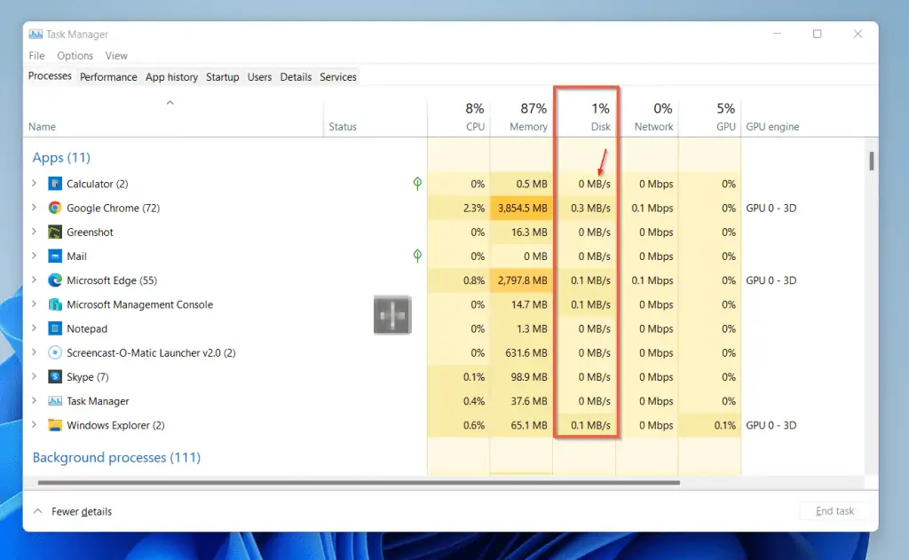Image resolution: width=909 pixels, height=560 pixels.
Task: Switch to the Startup tab
Action: click(223, 77)
